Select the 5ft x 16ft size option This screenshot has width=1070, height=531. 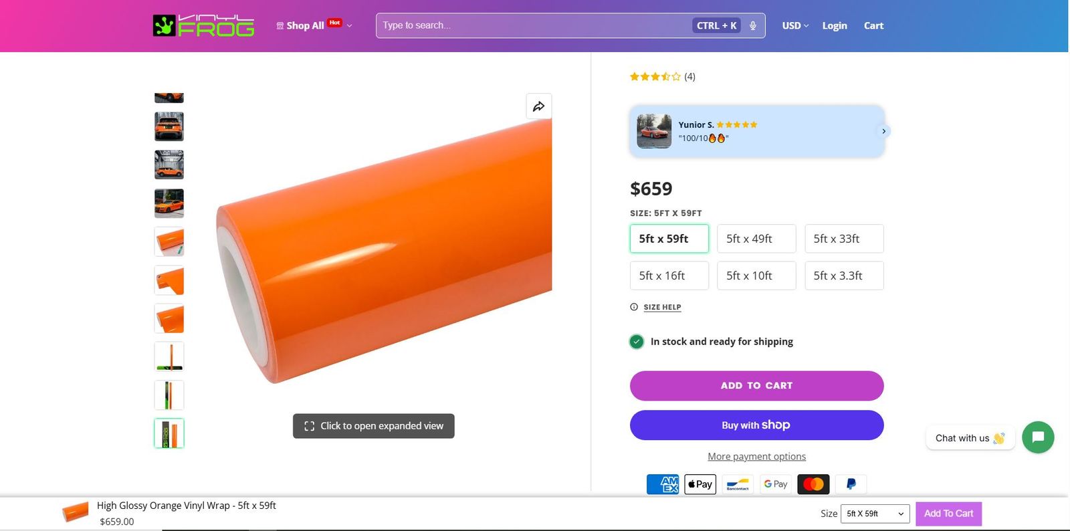pyautogui.click(x=669, y=276)
